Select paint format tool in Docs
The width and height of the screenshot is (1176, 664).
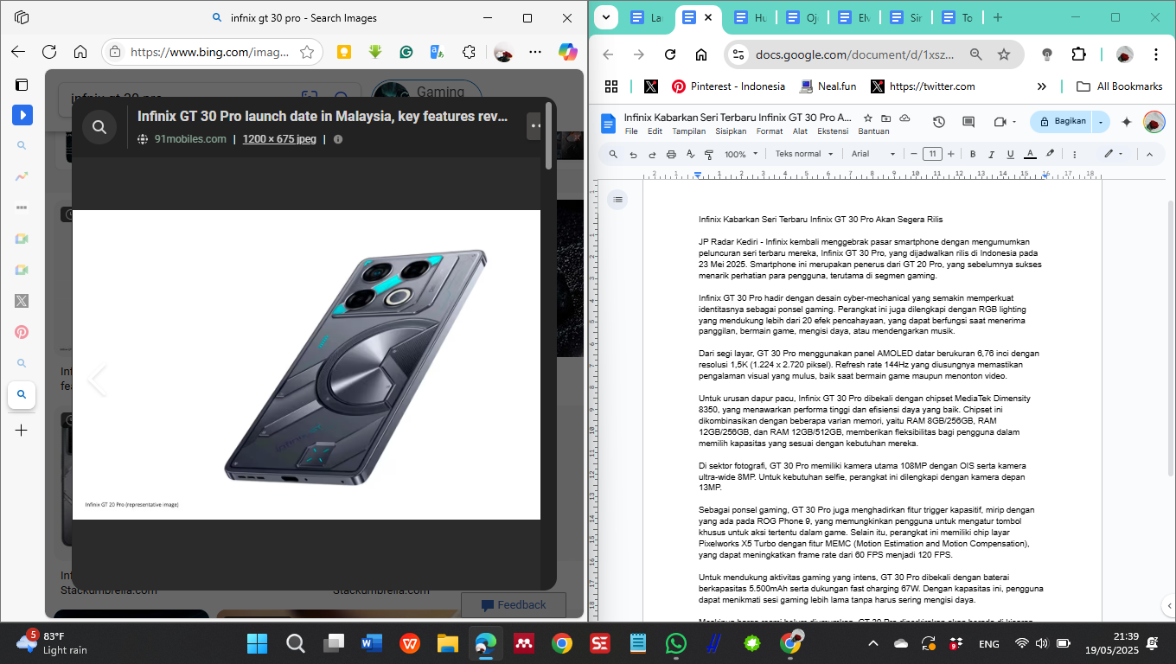(x=709, y=154)
